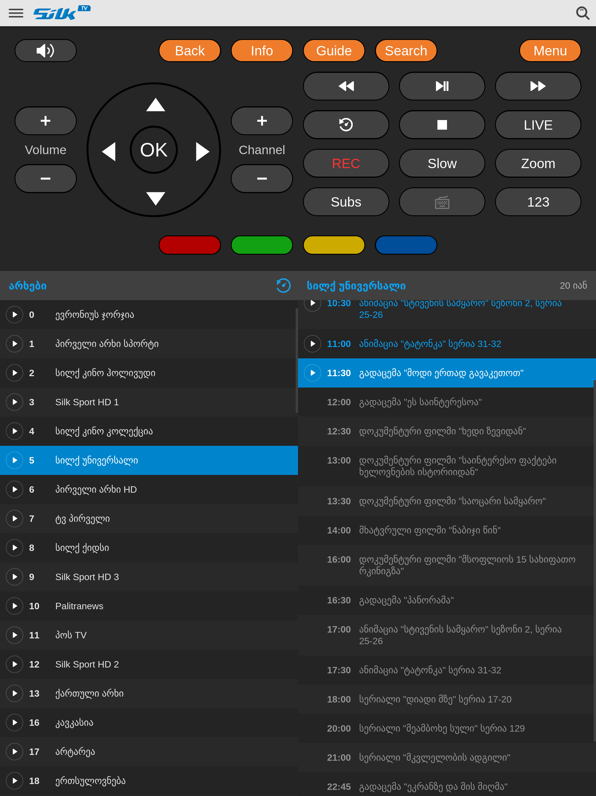Click the right arrow on D-pad
This screenshot has height=796, width=596.
tap(202, 151)
